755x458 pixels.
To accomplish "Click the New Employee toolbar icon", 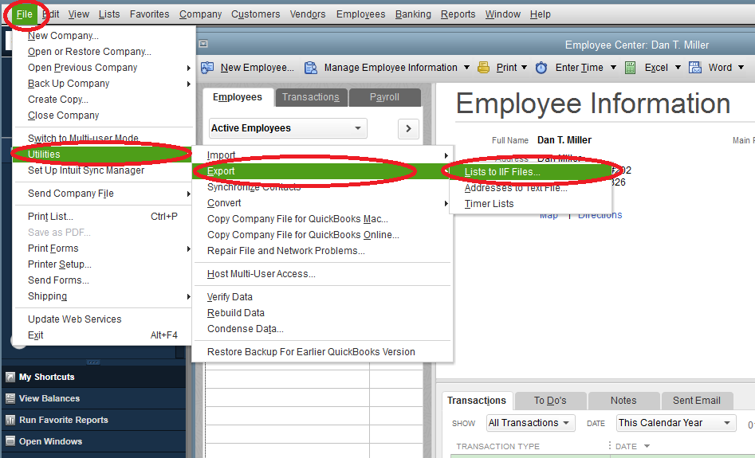I will (207, 68).
